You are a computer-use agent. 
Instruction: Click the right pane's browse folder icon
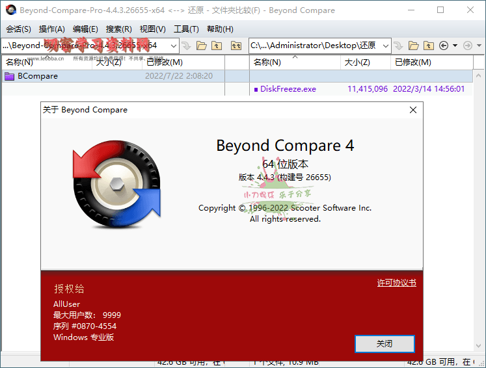(413, 46)
